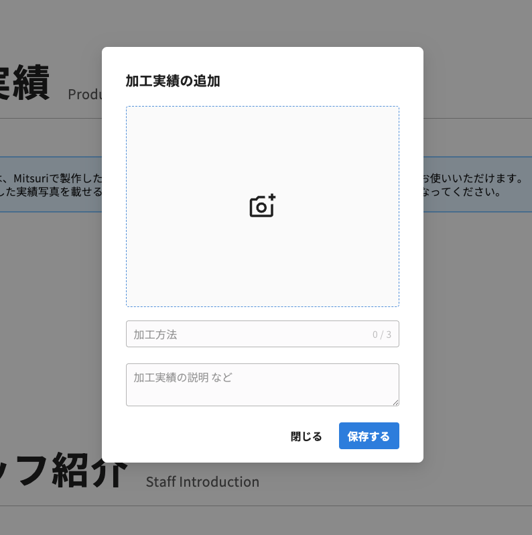Click the 0 / 3 counter text
Viewport: 532px width, 535px height.
coord(382,335)
